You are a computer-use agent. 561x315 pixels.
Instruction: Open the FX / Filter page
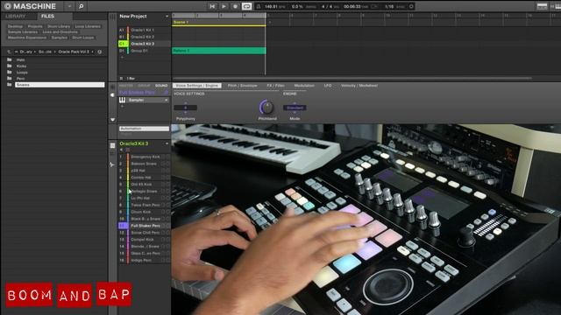pos(275,86)
